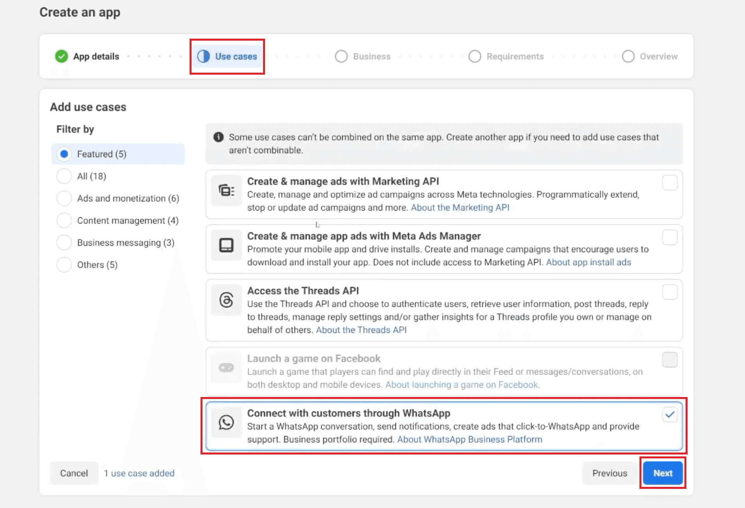Click the 'Create & manage ads with Marketing API' title

[343, 181]
